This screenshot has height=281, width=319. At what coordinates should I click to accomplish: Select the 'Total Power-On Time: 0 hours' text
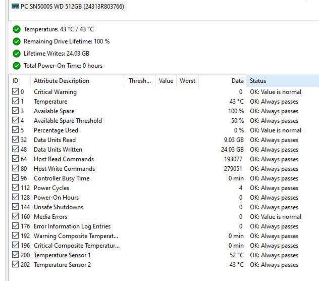pos(63,66)
